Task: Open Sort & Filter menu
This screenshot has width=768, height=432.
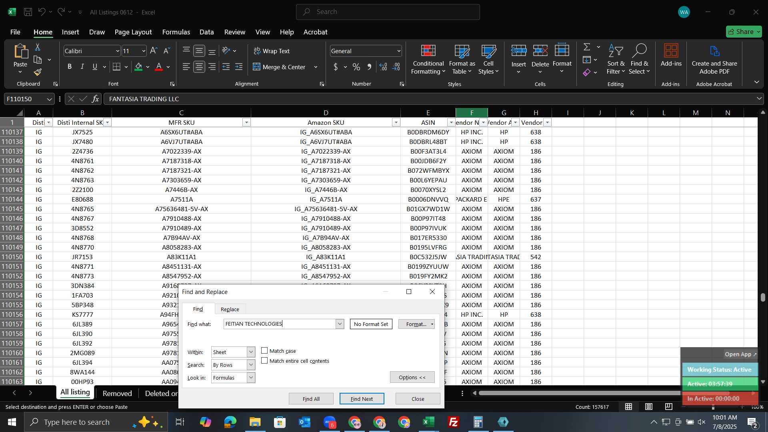Action: point(616,60)
